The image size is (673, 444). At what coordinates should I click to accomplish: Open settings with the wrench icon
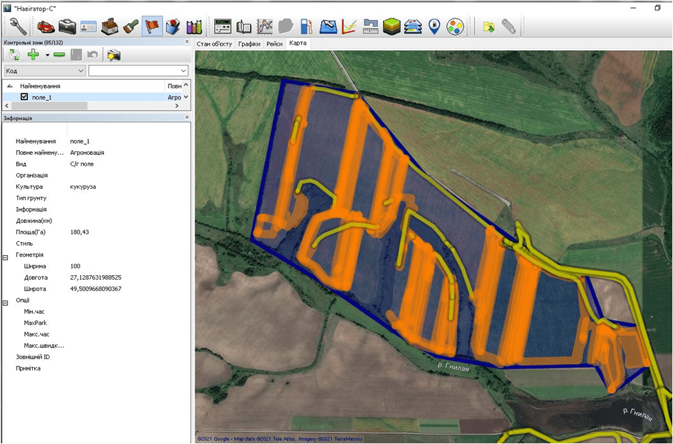coord(17,26)
